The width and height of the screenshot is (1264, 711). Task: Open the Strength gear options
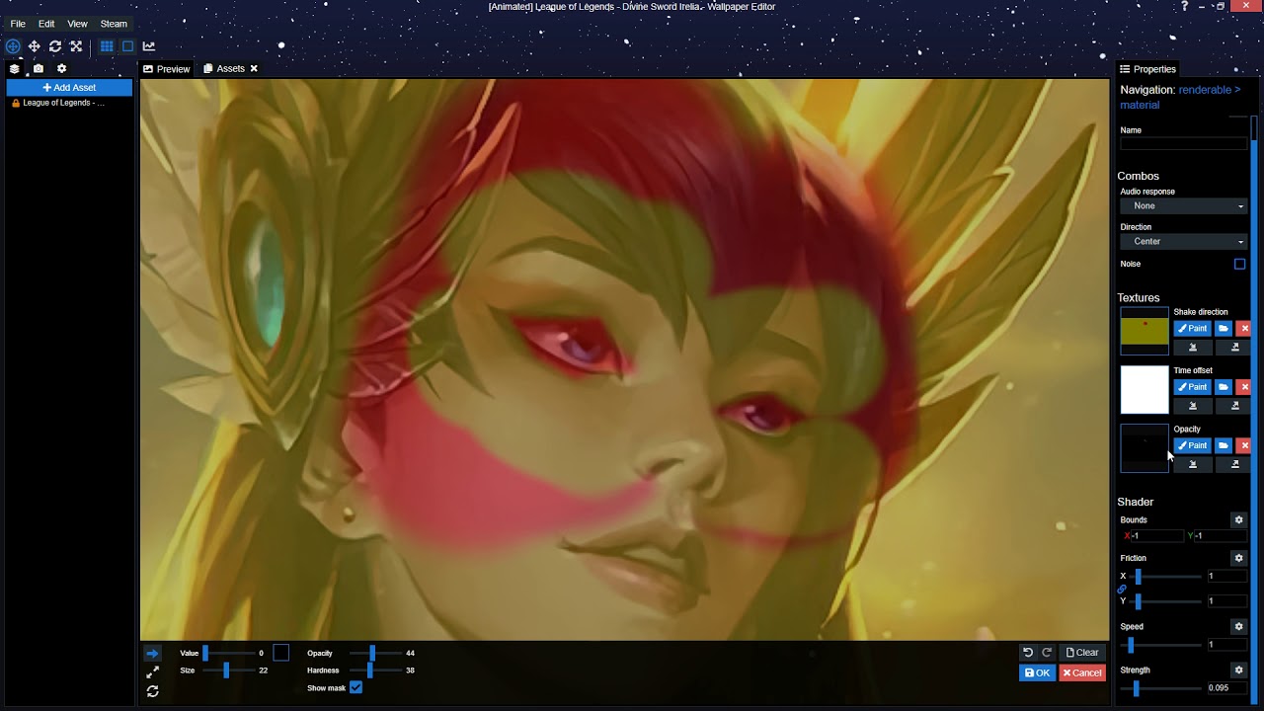(x=1238, y=671)
